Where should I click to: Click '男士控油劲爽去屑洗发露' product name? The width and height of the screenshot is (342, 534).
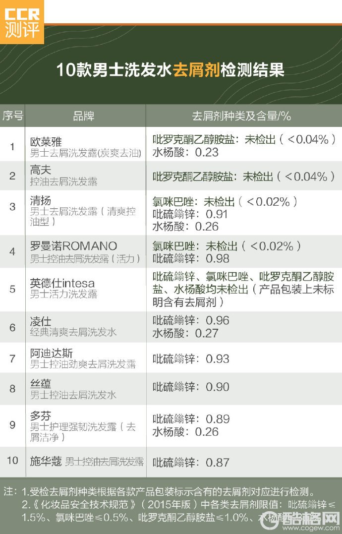(83, 364)
